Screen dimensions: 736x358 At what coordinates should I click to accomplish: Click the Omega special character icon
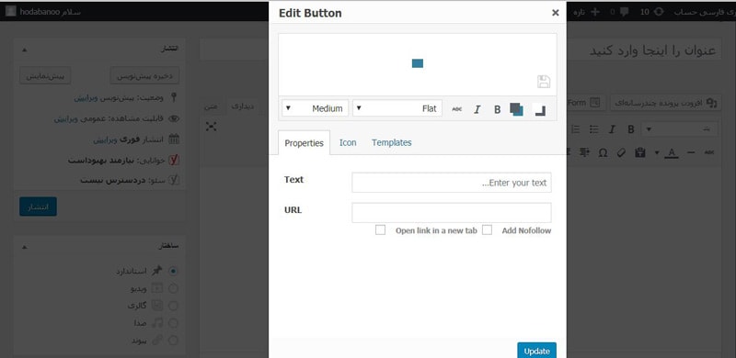(604, 152)
